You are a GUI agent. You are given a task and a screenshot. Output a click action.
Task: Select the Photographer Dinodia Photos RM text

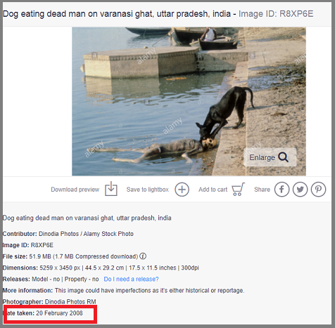coord(49,301)
